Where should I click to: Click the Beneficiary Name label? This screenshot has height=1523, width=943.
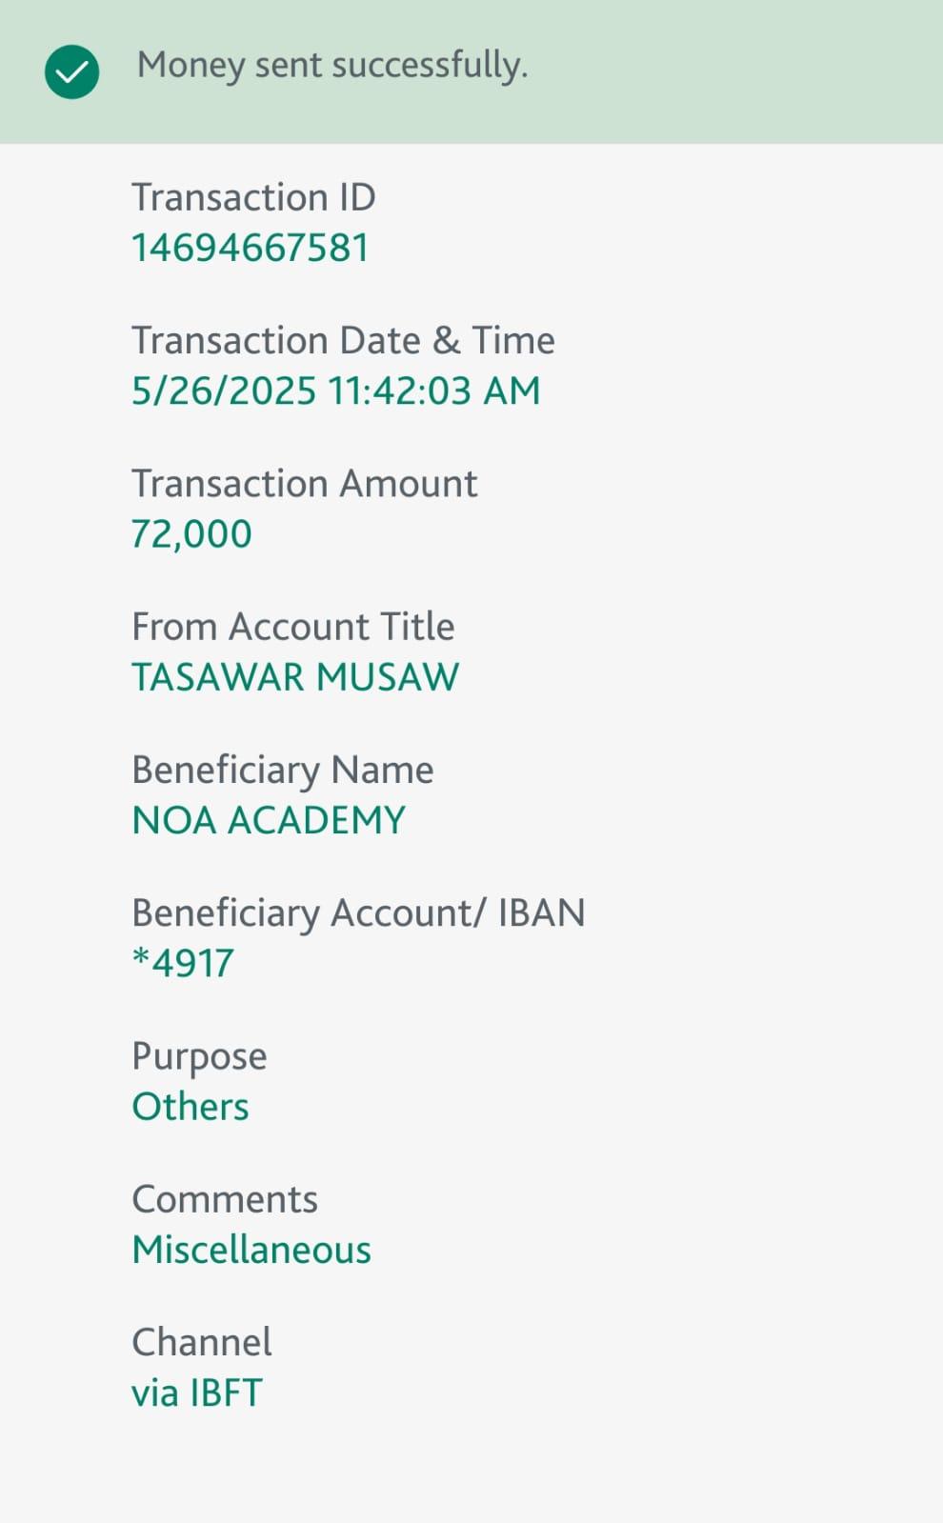[282, 770]
